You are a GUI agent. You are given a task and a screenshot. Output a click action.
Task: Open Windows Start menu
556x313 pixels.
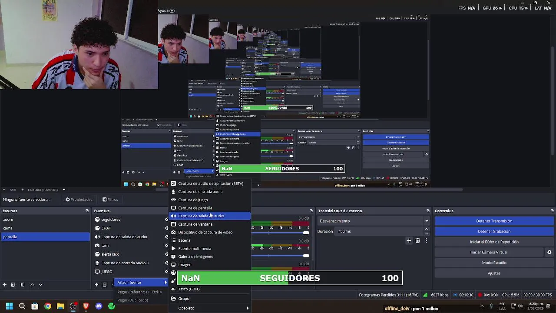pyautogui.click(x=9, y=306)
